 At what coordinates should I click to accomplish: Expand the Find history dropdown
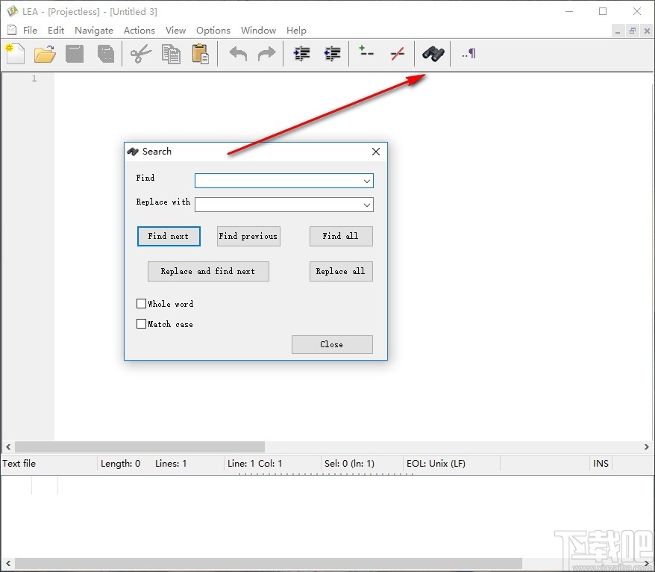367,181
